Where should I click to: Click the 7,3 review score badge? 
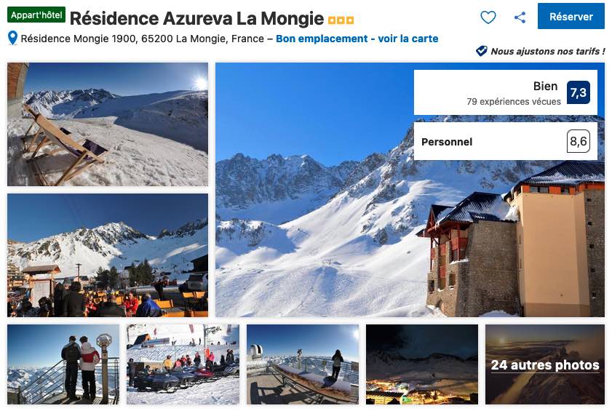tap(578, 92)
